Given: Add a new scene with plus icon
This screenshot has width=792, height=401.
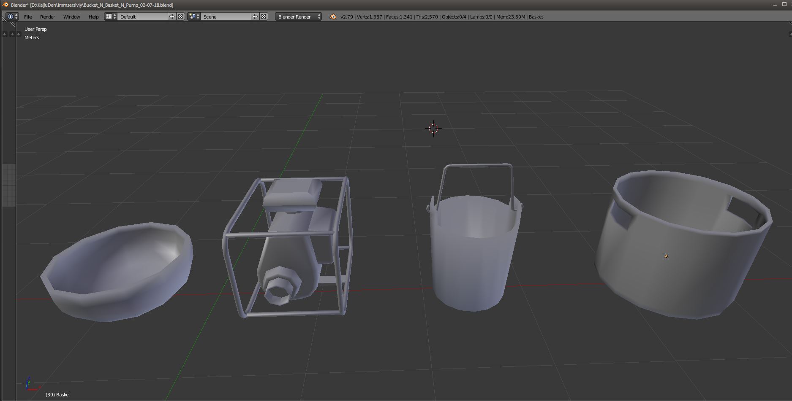Looking at the screenshot, I should click(x=255, y=16).
